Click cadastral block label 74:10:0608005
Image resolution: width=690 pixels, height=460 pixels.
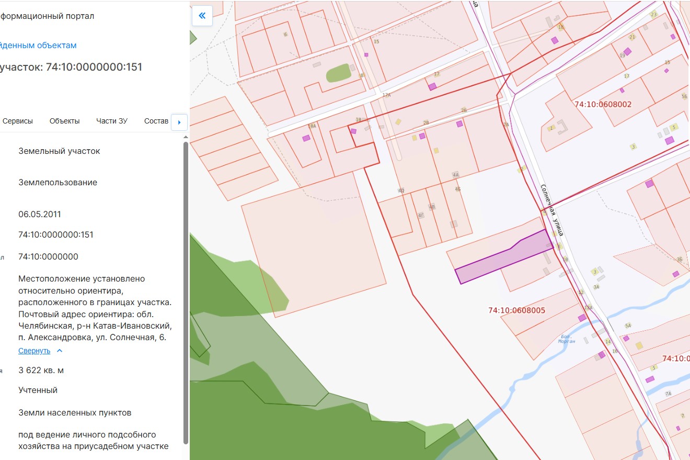[516, 310]
